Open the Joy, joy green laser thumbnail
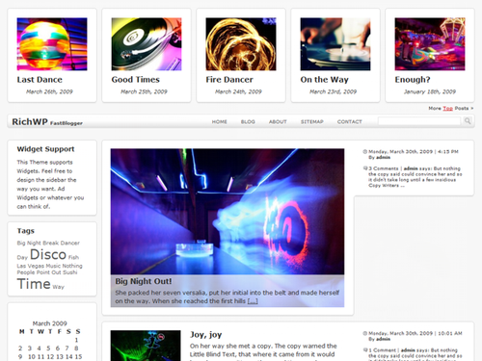Screen dimensions: 482x361 coord(146,346)
